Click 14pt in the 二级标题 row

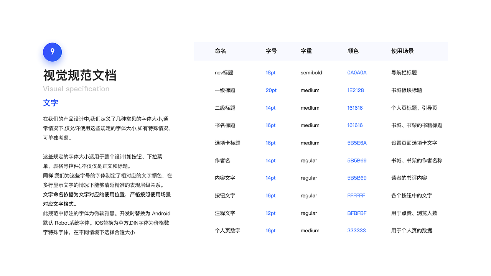coord(270,108)
